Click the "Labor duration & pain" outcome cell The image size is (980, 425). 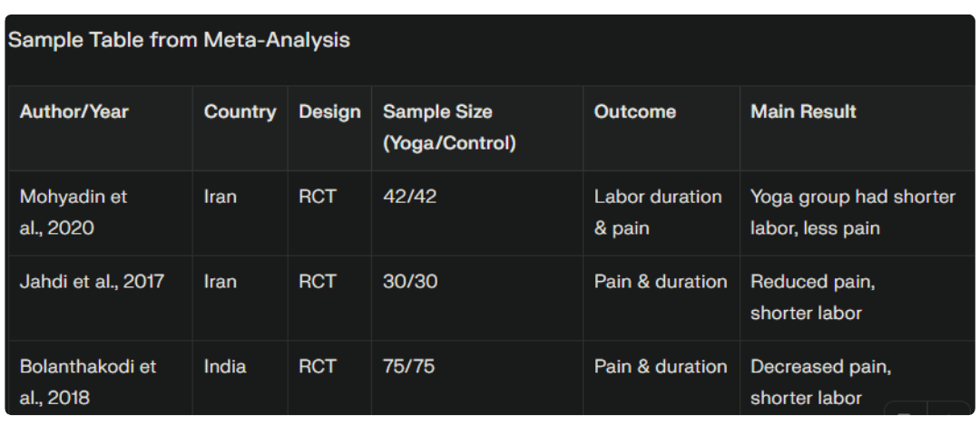pyautogui.click(x=658, y=212)
